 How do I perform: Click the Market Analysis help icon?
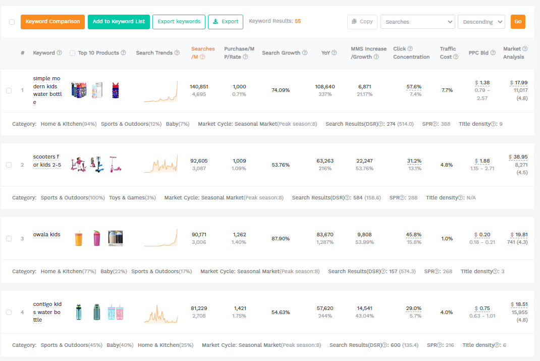[525, 48]
